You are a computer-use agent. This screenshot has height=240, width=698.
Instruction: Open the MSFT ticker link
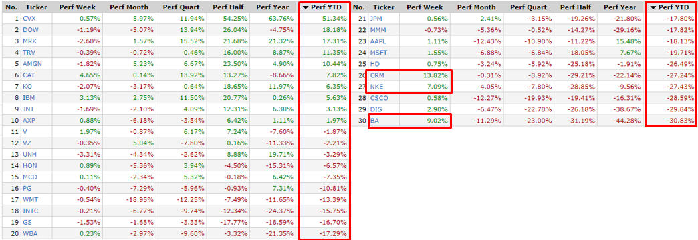coord(379,53)
